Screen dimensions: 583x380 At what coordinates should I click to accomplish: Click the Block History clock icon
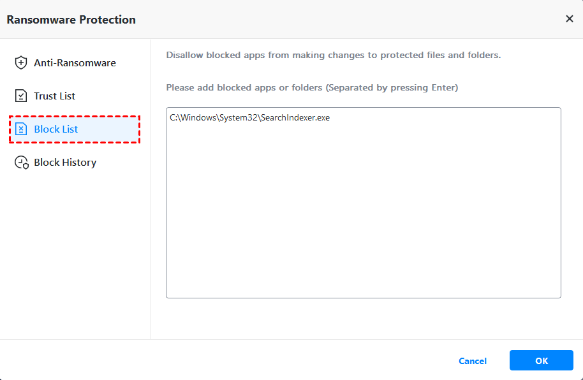(x=22, y=163)
